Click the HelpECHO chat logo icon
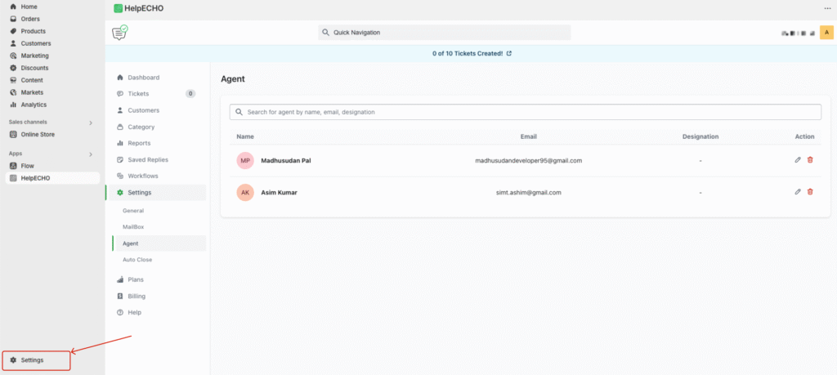The height and width of the screenshot is (375, 837). [120, 33]
